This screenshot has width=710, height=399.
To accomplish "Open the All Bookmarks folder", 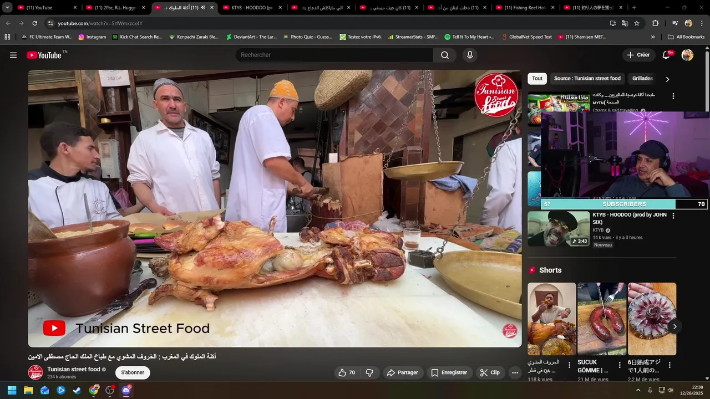I will point(686,37).
